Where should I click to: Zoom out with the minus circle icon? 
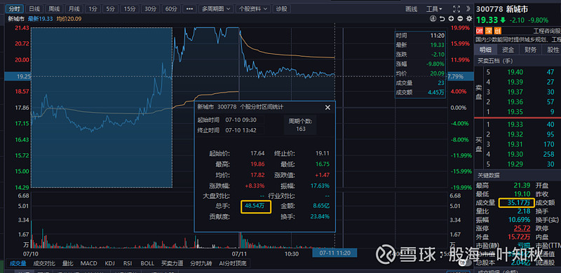(460, 19)
